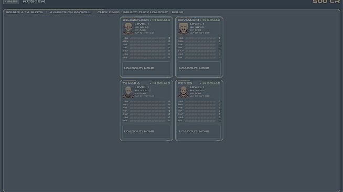This screenshot has height=192, width=343.
Task: Click the 500 CR credits display
Action: click(326, 2)
